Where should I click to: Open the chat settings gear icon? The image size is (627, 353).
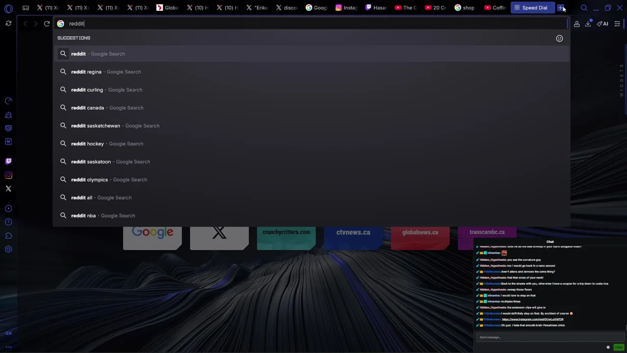(x=608, y=347)
